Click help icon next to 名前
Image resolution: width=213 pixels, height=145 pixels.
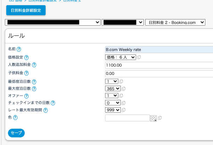coord(19,49)
